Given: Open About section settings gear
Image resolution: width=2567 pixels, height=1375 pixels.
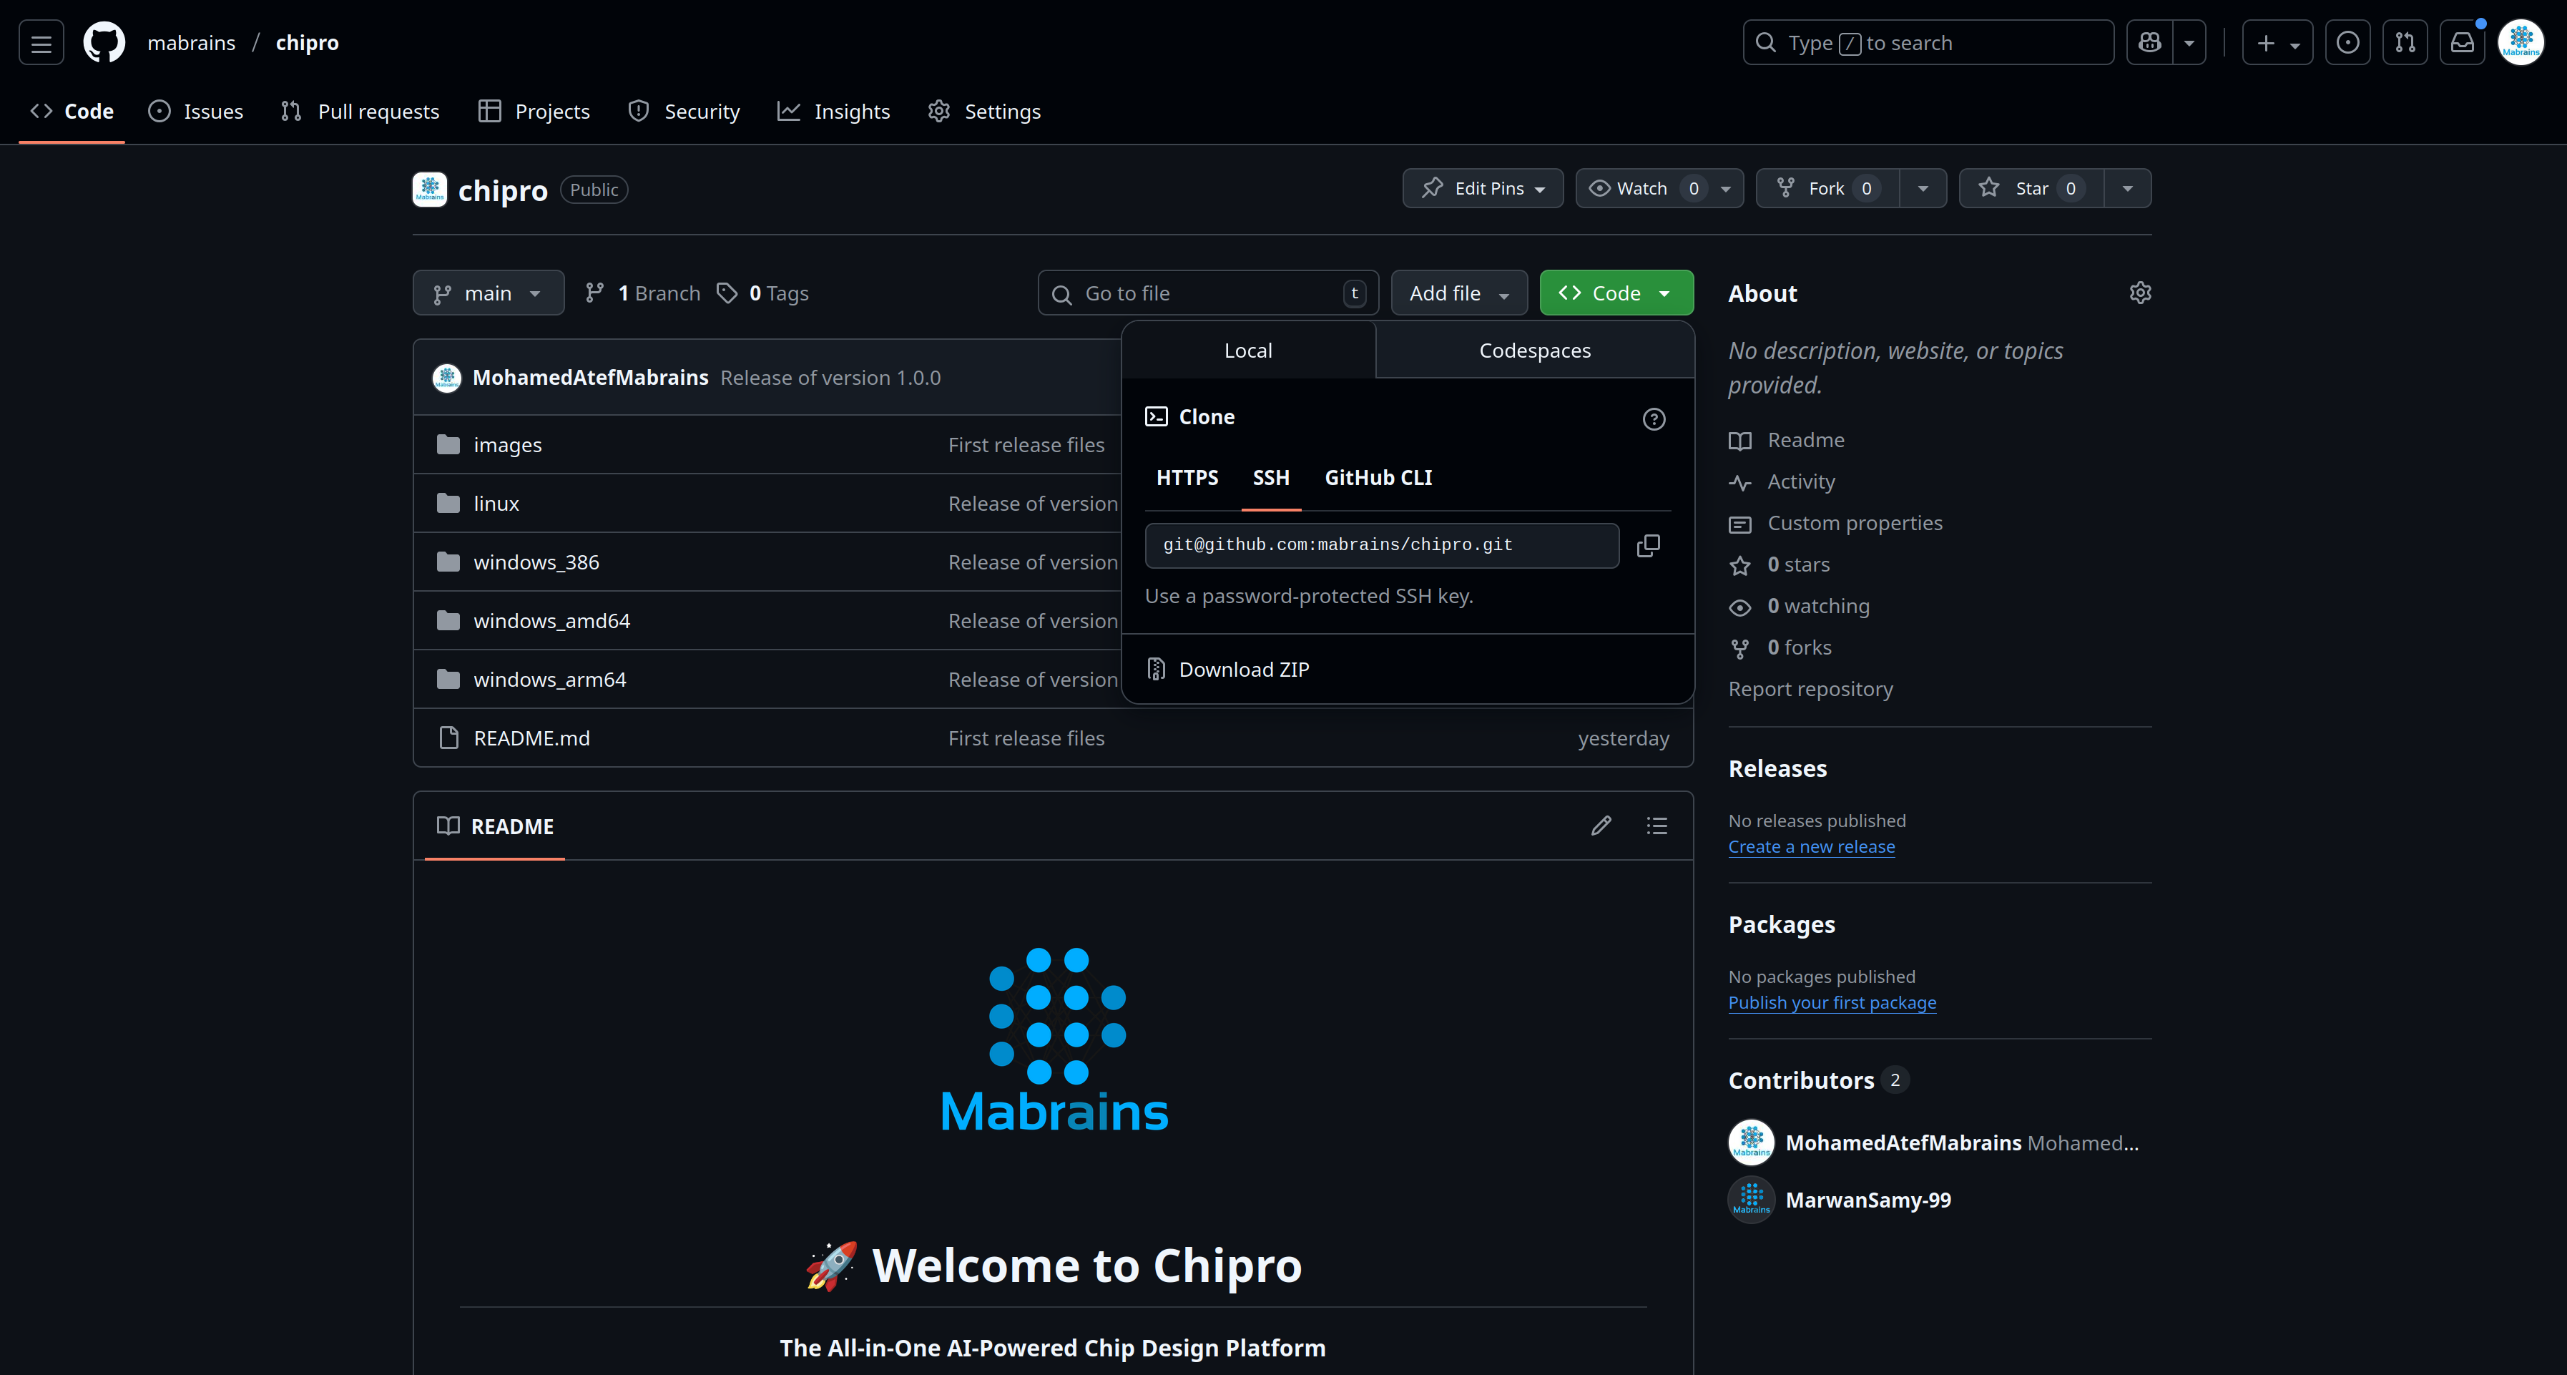Looking at the screenshot, I should (2141, 292).
